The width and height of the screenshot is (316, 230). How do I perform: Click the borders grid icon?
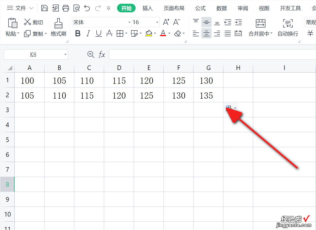coord(120,34)
